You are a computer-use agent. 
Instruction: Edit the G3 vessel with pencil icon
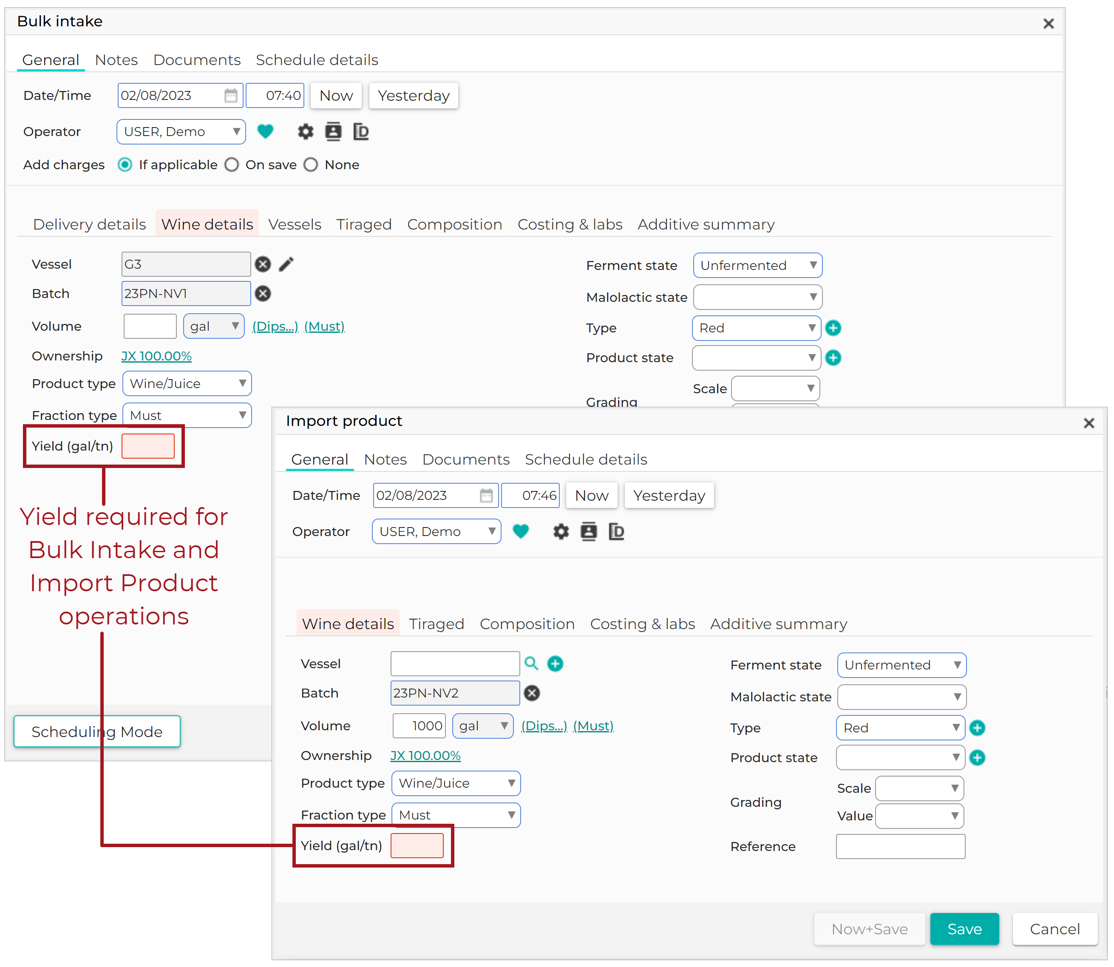click(286, 264)
